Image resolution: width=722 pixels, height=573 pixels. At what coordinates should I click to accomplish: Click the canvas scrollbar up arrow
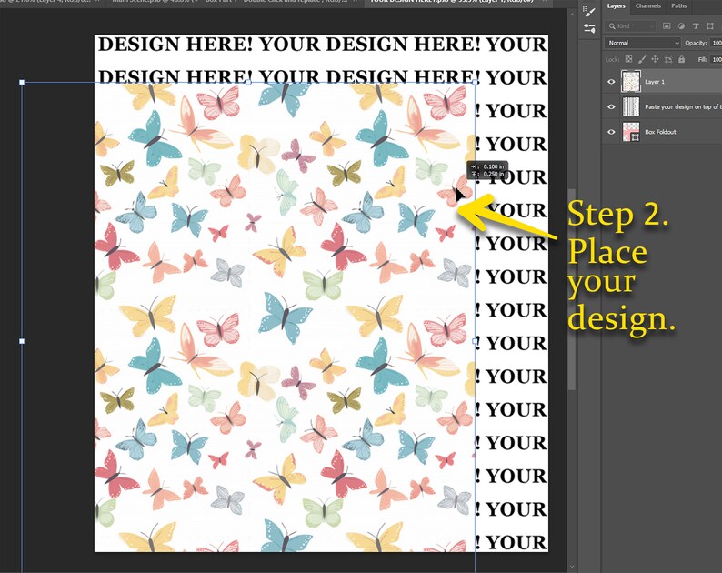click(x=572, y=15)
